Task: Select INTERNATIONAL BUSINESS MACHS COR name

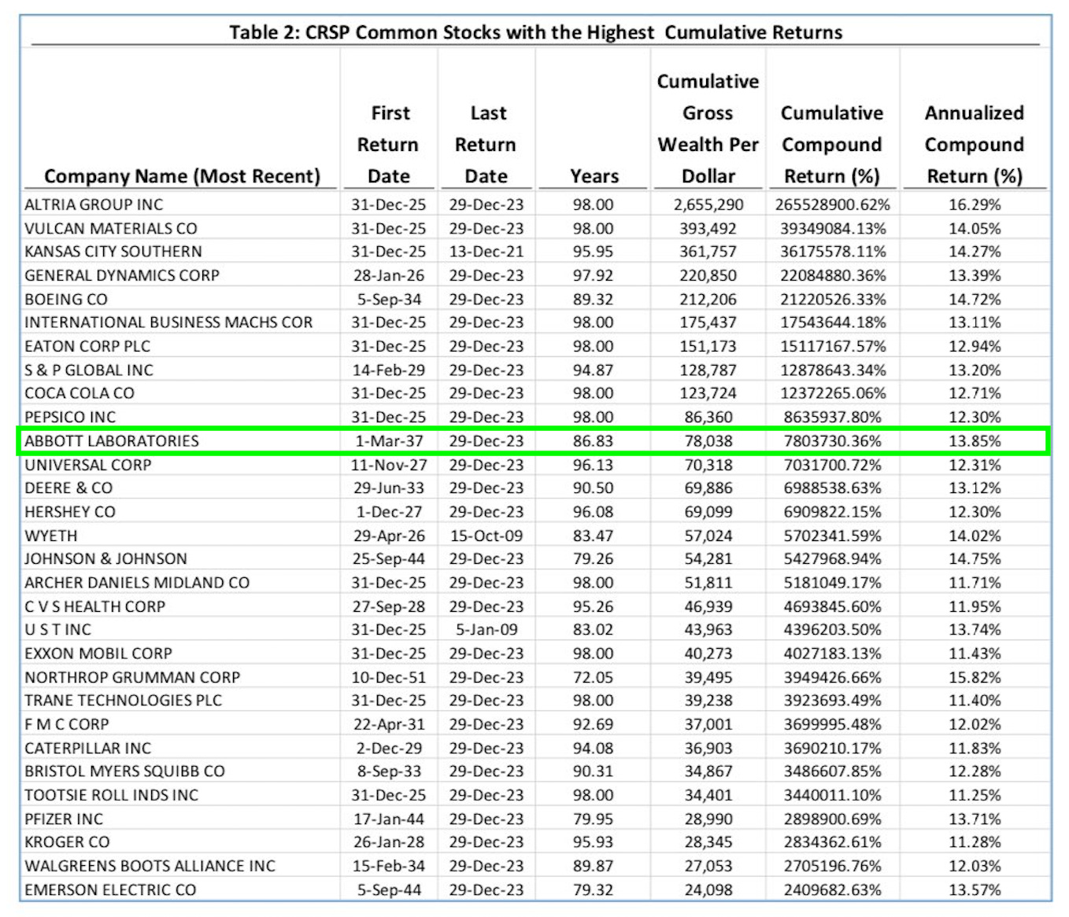Action: 168,322
